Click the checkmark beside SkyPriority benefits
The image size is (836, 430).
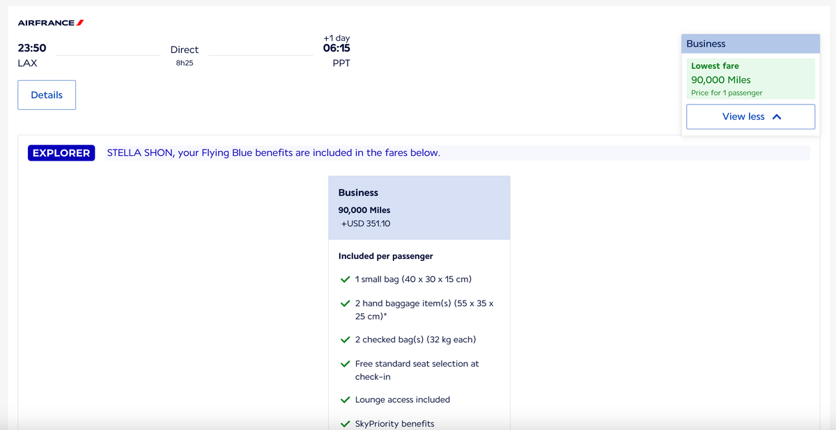(x=345, y=424)
